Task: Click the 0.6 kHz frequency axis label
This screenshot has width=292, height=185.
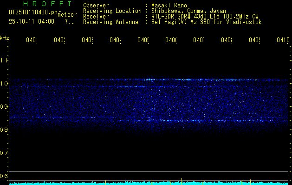Action: (x=4, y=176)
